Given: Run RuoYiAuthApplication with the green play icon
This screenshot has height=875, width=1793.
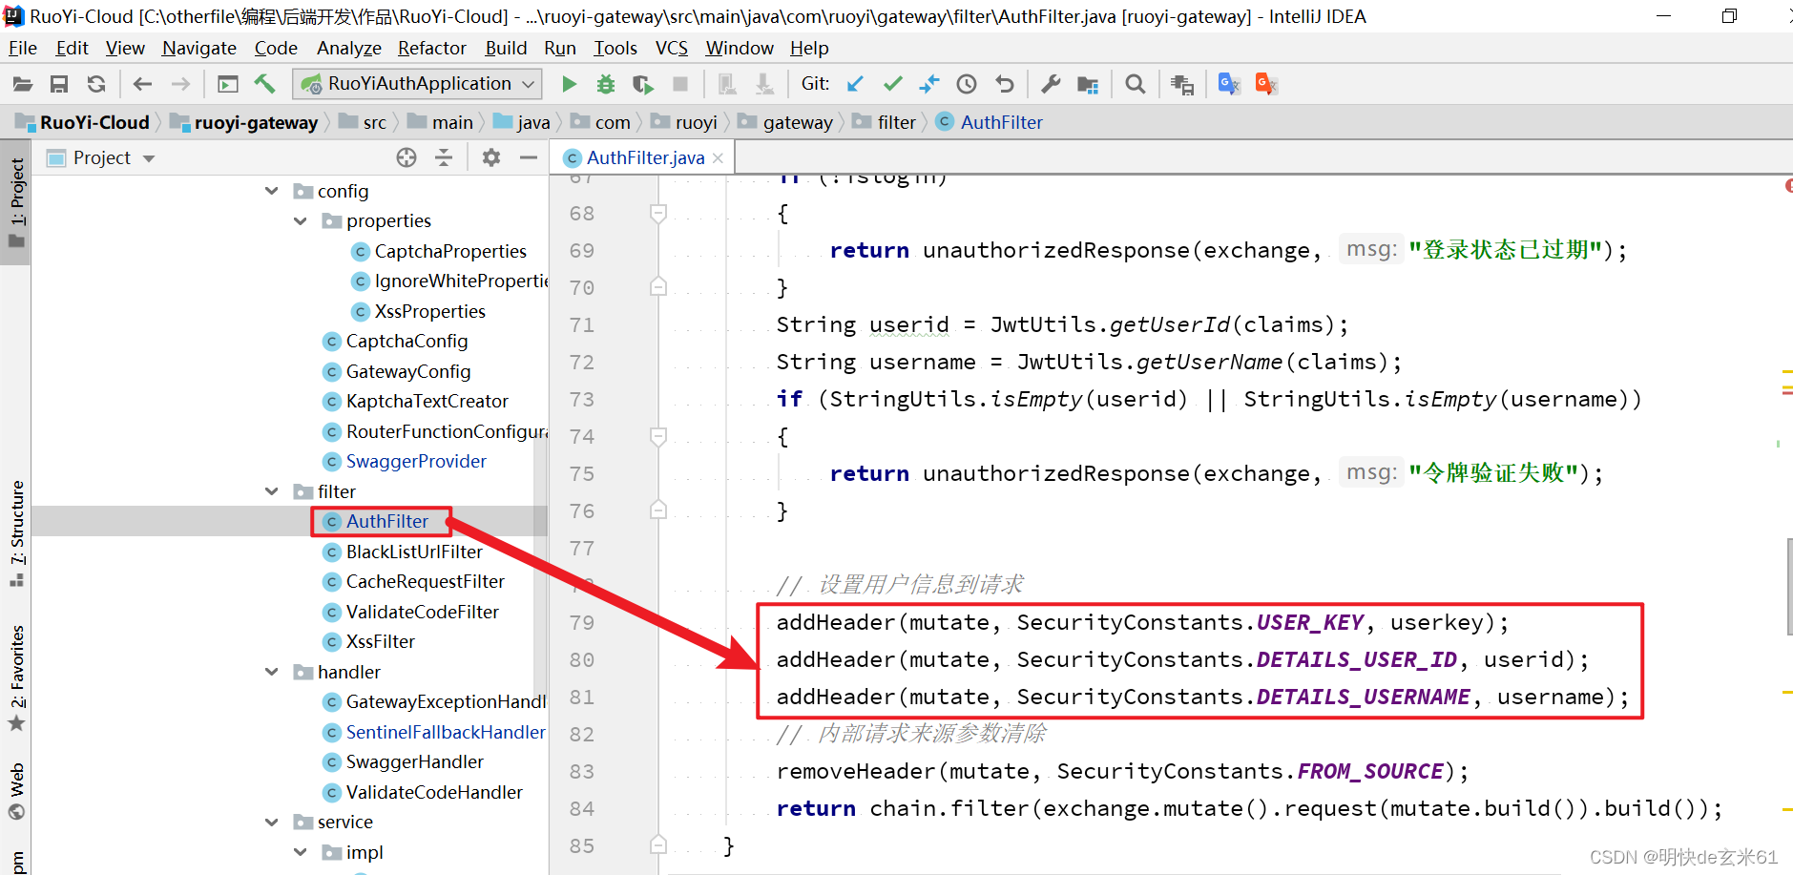Looking at the screenshot, I should pos(569,84).
